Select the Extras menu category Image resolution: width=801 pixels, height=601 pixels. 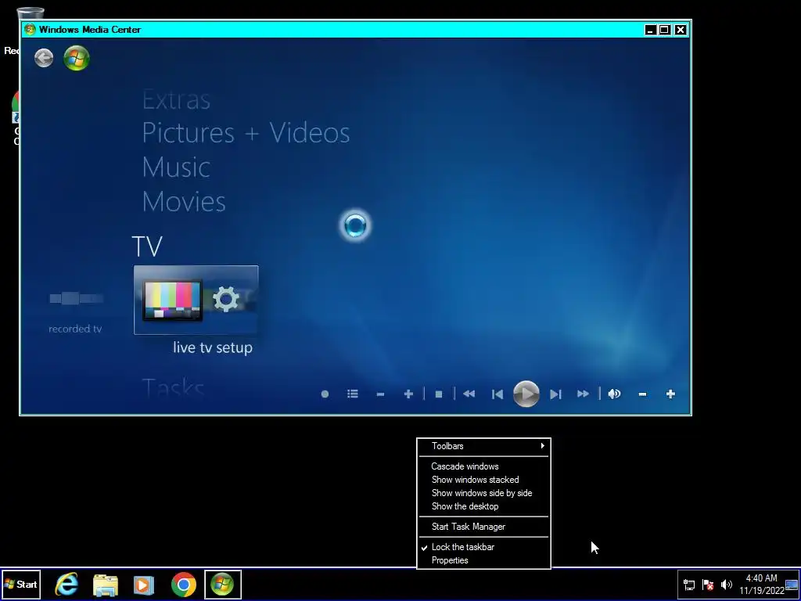pyautogui.click(x=176, y=100)
